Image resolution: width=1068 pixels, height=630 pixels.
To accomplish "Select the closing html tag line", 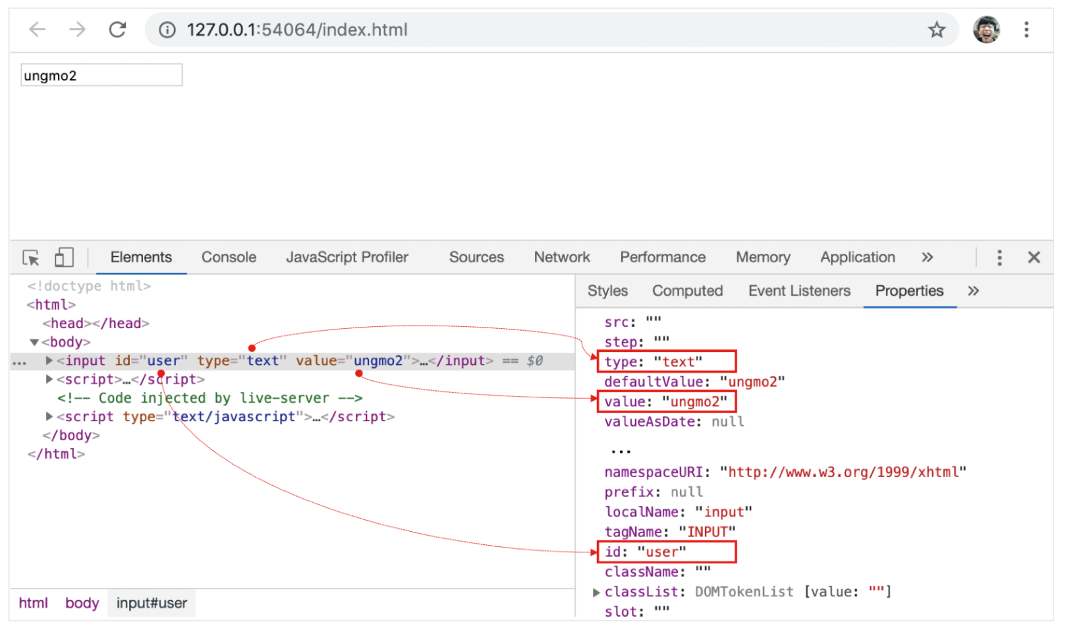I will click(x=56, y=454).
